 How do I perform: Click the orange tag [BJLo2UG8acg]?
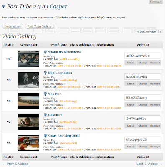[x=68, y=101]
